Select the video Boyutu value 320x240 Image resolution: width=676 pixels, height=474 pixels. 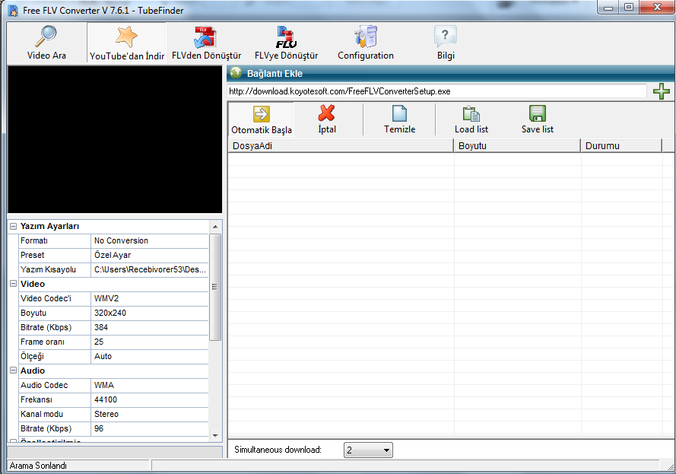(150, 313)
